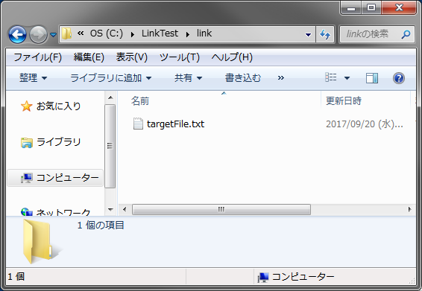Select お気に入り in navigation pane

(58, 106)
